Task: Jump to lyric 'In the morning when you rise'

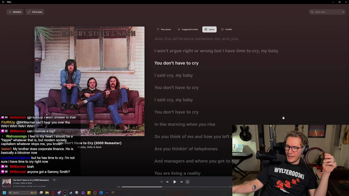Action: 185,124
